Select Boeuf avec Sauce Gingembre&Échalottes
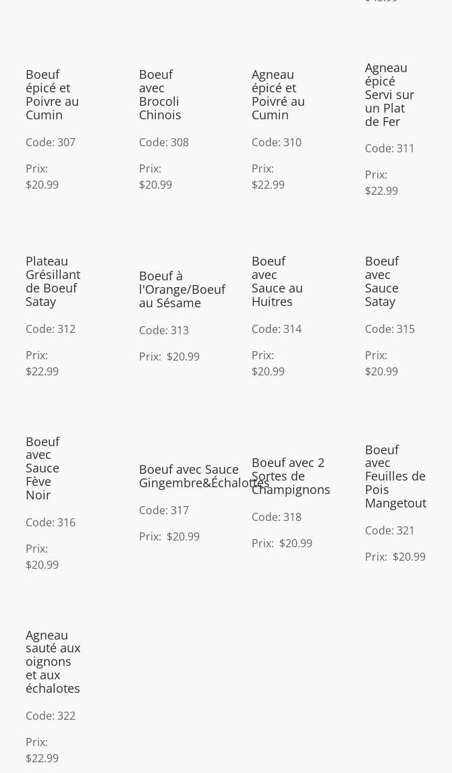 [204, 476]
